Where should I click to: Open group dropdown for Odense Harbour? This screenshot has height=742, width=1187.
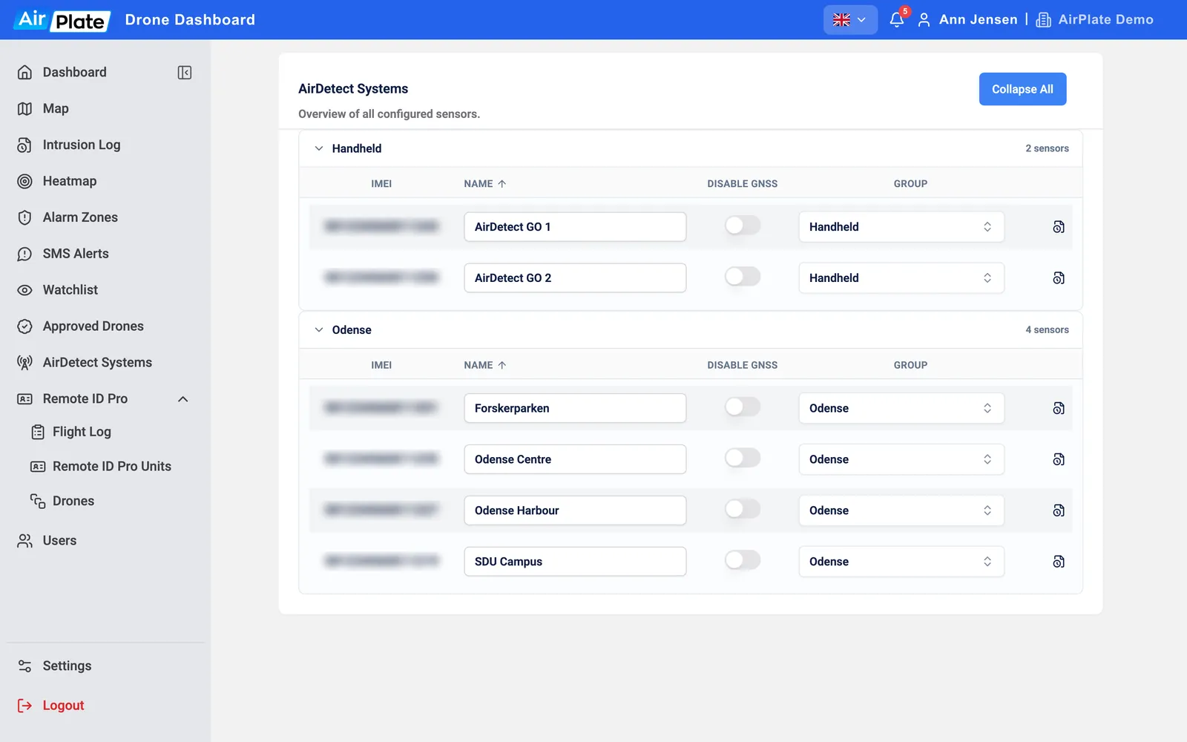[x=901, y=510]
